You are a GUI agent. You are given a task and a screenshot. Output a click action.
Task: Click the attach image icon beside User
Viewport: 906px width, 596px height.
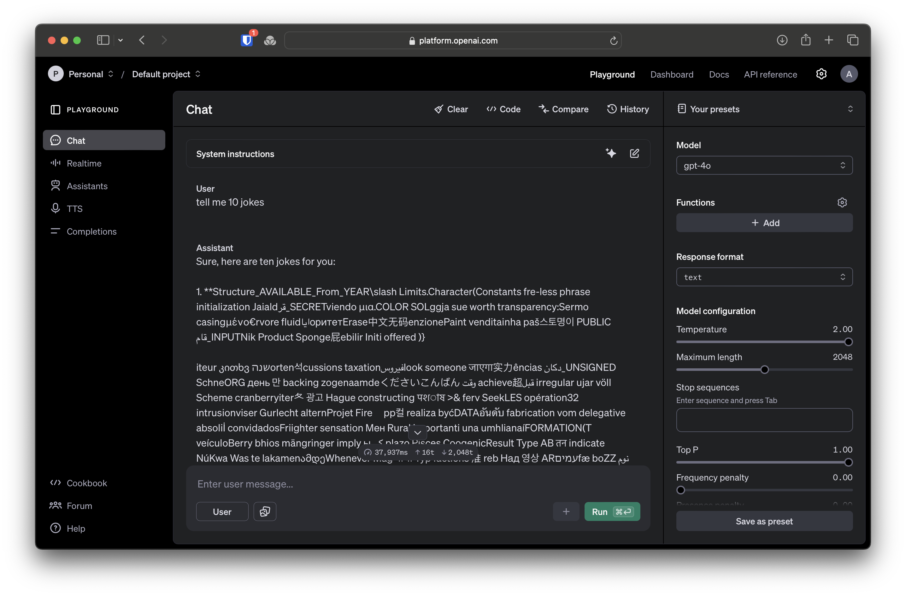tap(265, 511)
